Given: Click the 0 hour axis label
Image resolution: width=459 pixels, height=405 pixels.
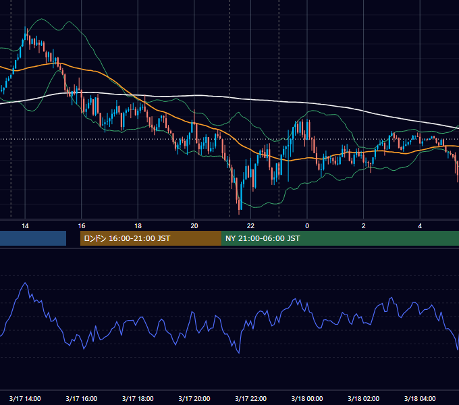Looking at the screenshot, I should [307, 226].
